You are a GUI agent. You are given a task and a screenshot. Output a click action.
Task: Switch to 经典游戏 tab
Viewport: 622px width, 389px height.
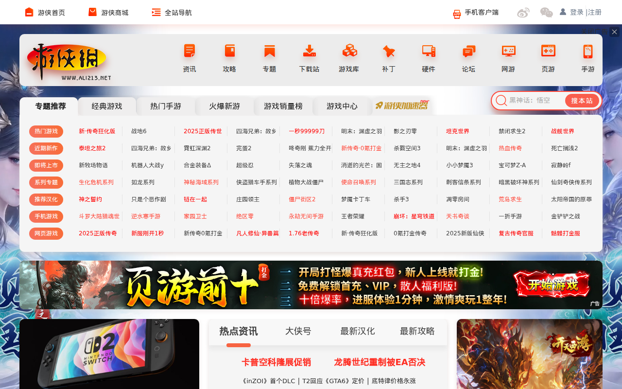(107, 106)
